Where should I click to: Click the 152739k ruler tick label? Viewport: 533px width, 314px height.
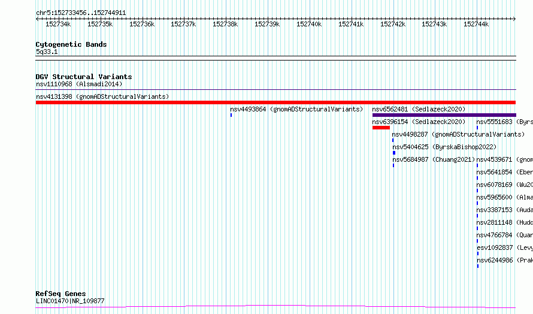click(x=267, y=24)
